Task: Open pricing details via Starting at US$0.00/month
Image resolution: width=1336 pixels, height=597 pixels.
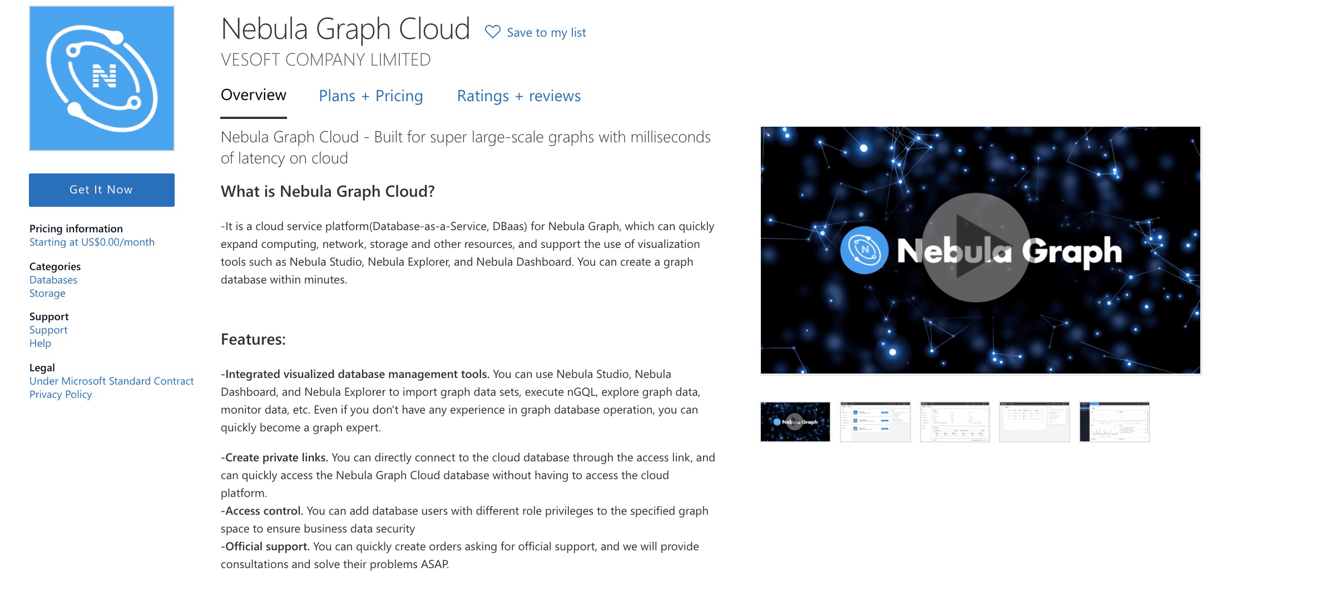Action: coord(92,242)
